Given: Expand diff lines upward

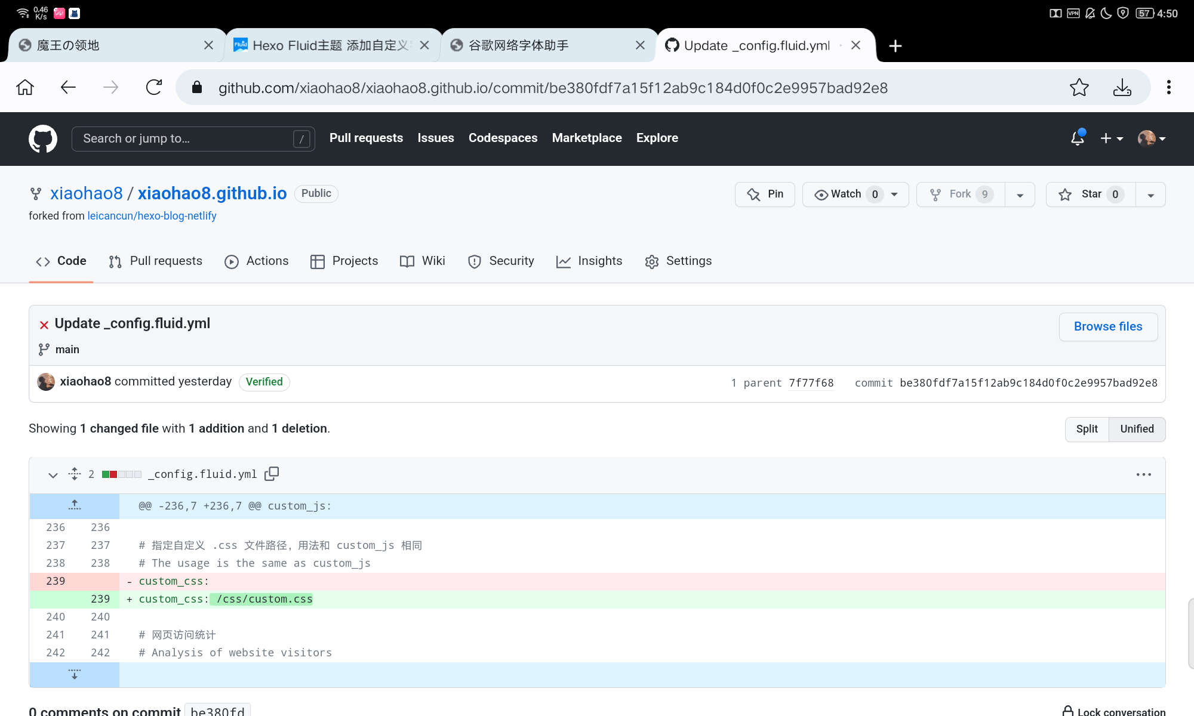Looking at the screenshot, I should pos(75,506).
